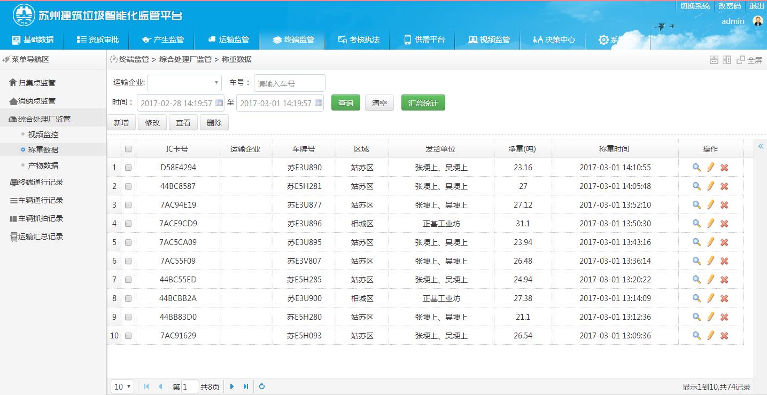Screen dimensions: 767x395
Task: Click the pencil icon in row D58E4294
Action: tap(710, 168)
